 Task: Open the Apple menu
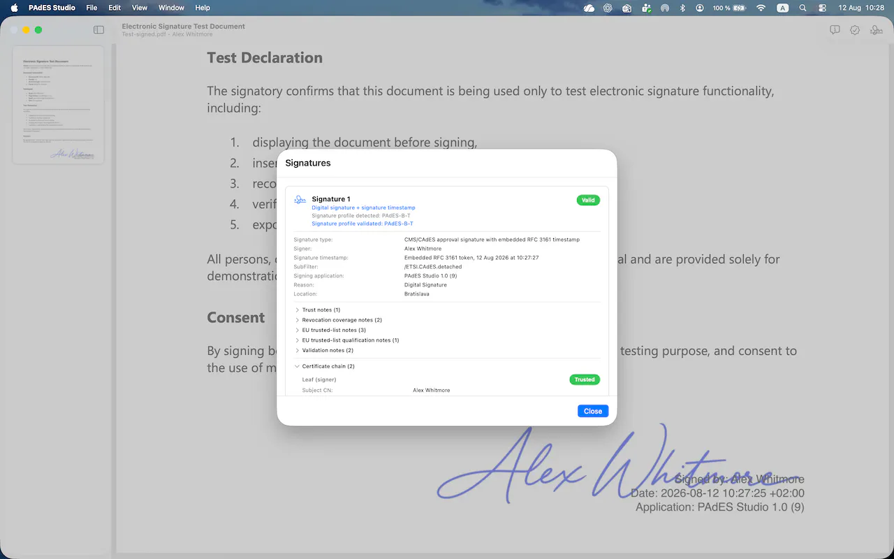point(14,8)
